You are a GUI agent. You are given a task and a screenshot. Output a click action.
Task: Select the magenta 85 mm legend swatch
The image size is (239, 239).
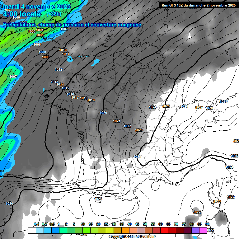tap(203, 230)
